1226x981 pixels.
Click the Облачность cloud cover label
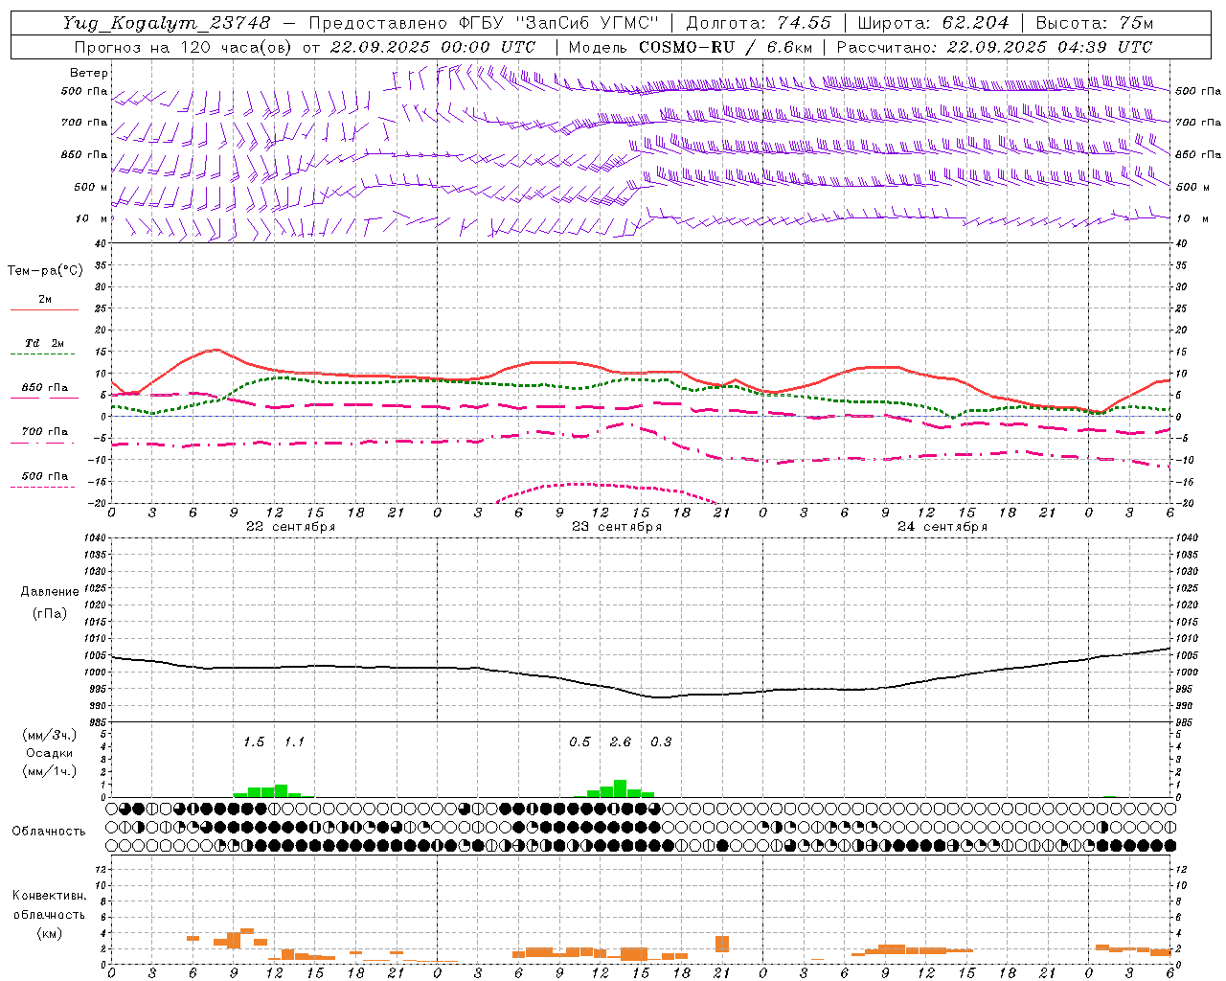[49, 832]
